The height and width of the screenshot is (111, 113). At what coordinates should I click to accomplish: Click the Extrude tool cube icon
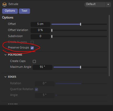5,4
